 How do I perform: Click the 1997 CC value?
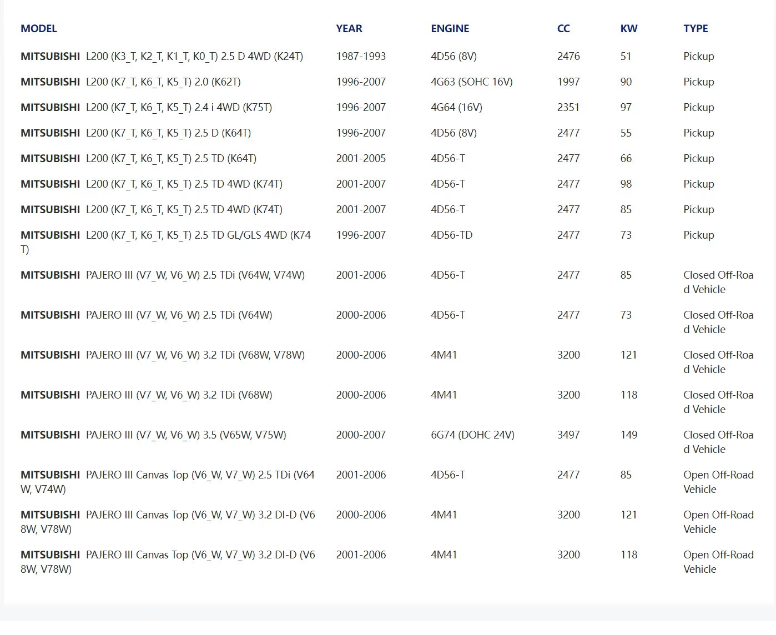pos(568,82)
